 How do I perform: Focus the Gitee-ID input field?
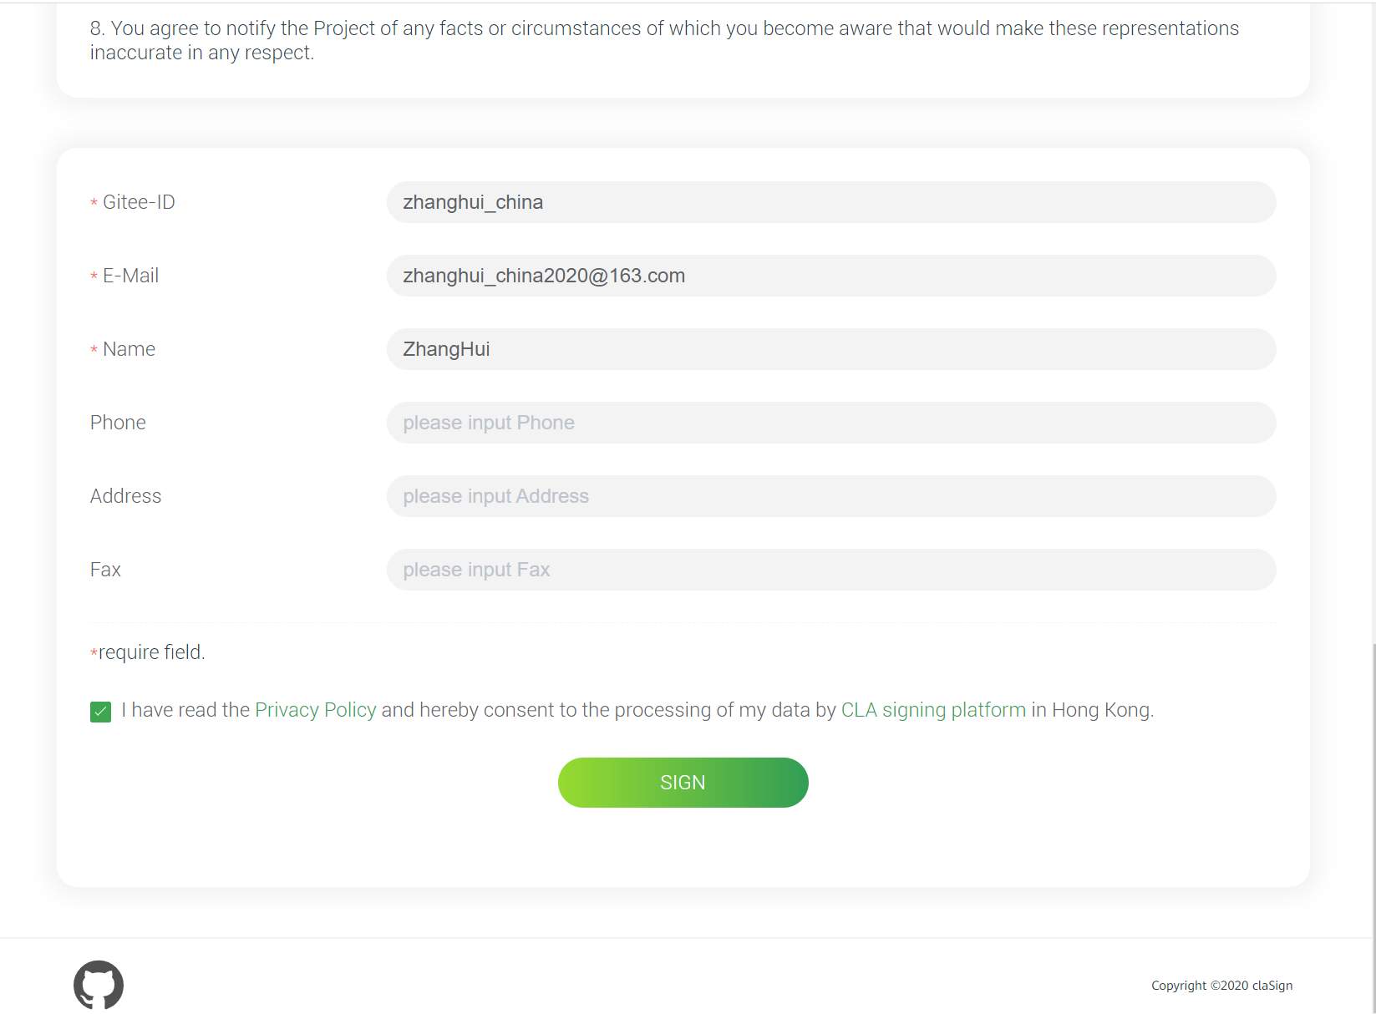830,202
